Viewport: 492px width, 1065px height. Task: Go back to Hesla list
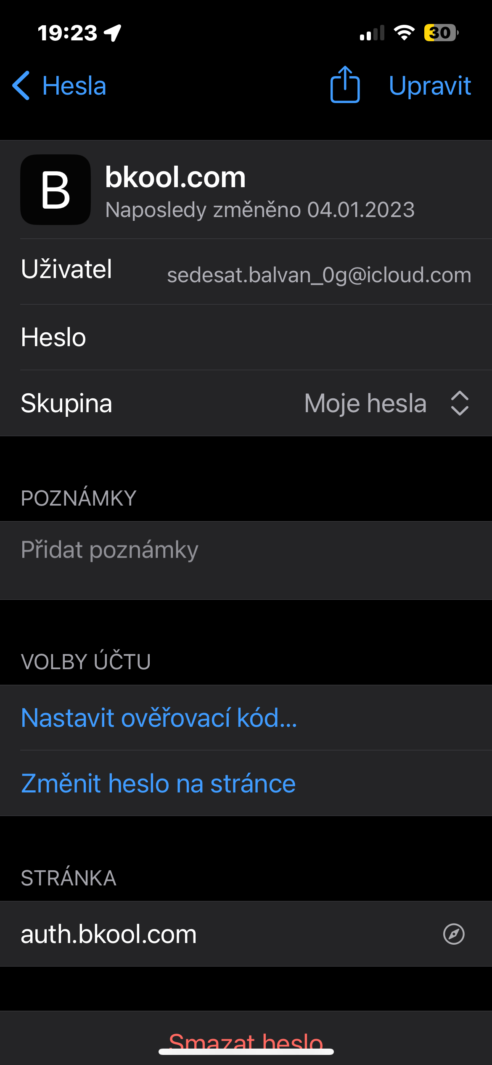point(74,86)
